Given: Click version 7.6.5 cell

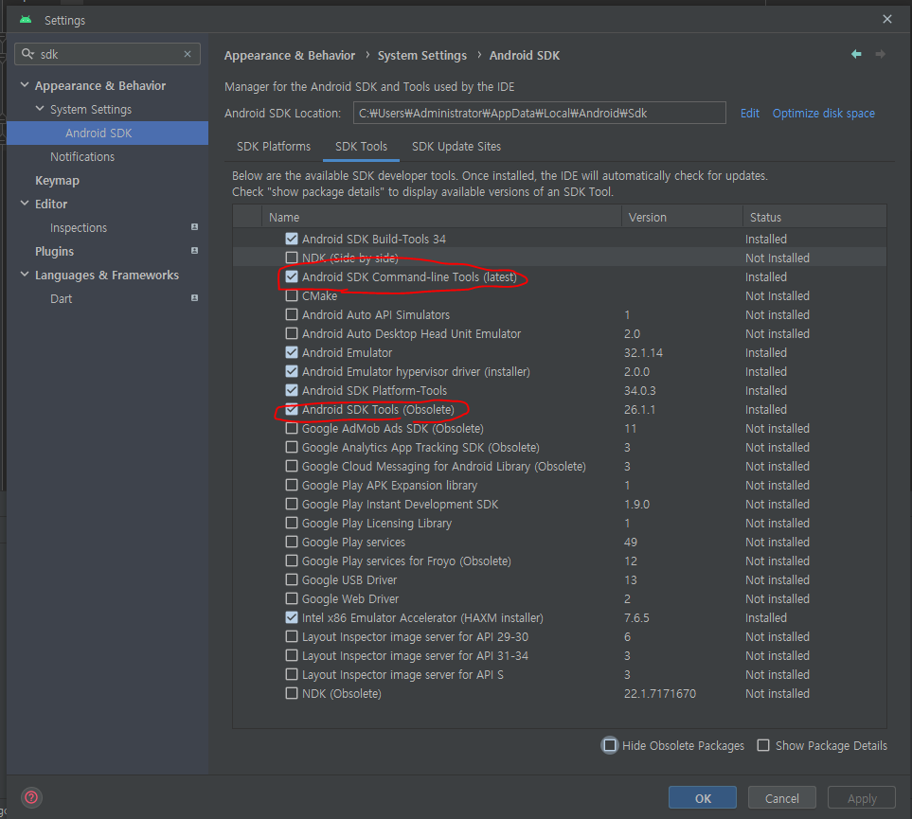Looking at the screenshot, I should pos(637,617).
